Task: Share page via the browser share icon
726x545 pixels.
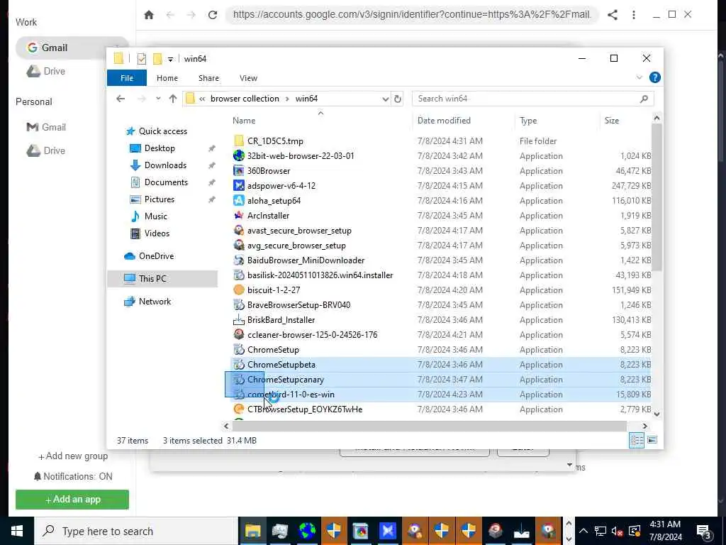Action: click(613, 15)
